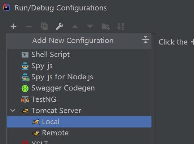194x144 pixels.
Task: Click the collapse-all icon in popup header
Action: click(x=145, y=40)
